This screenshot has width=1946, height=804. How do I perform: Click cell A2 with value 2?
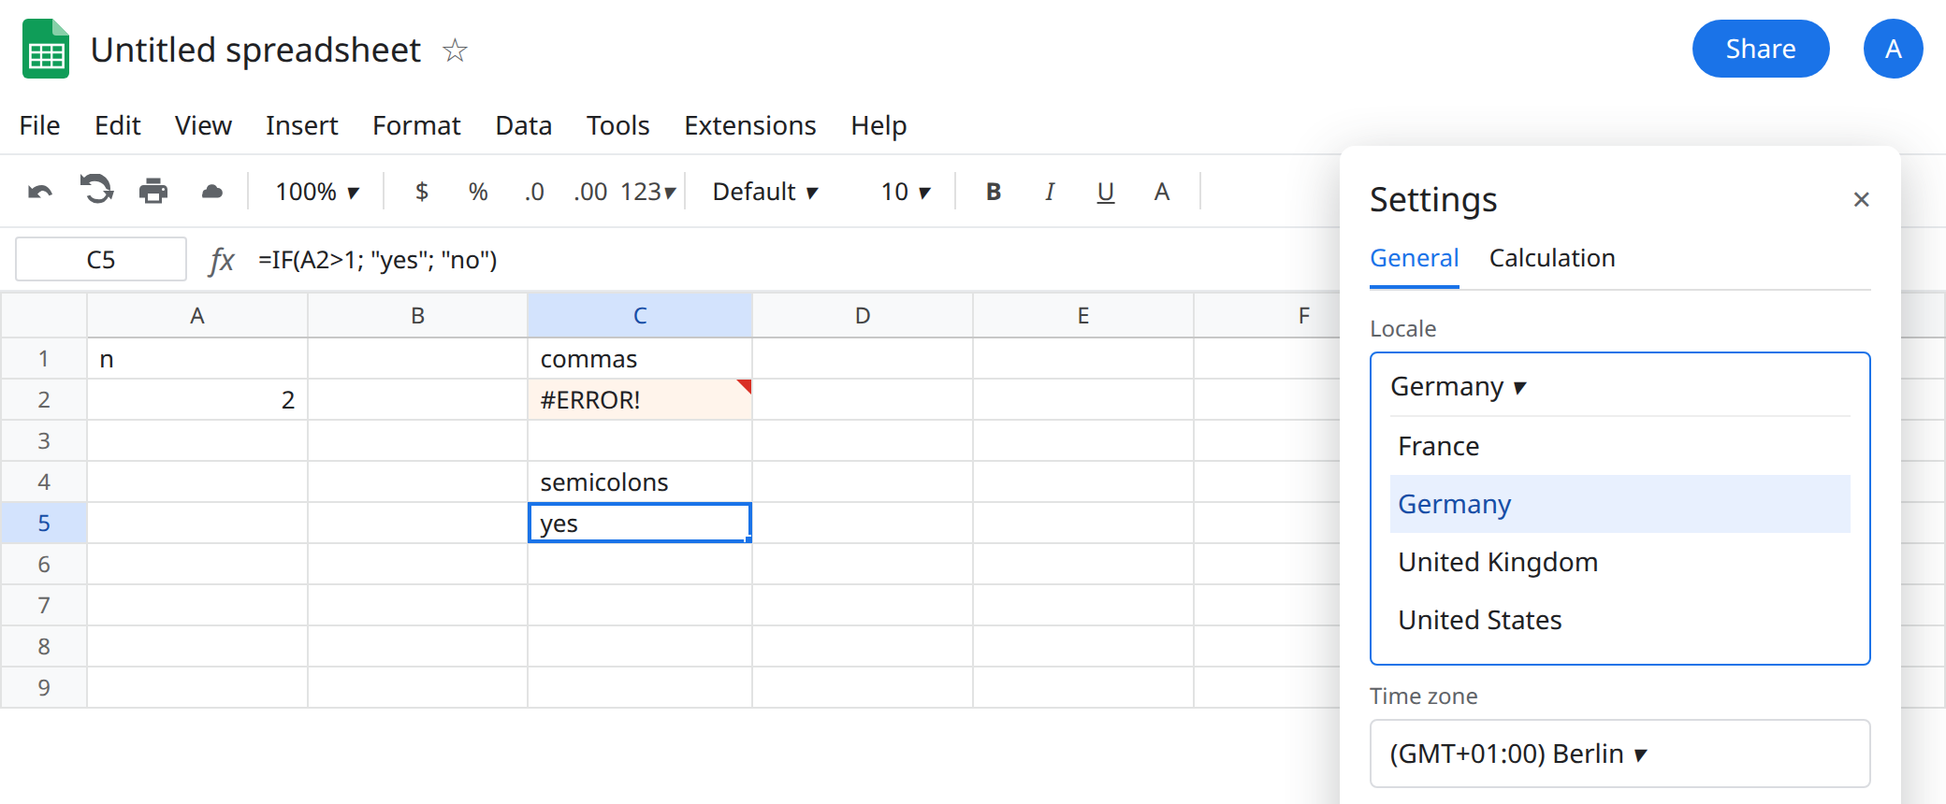click(197, 399)
